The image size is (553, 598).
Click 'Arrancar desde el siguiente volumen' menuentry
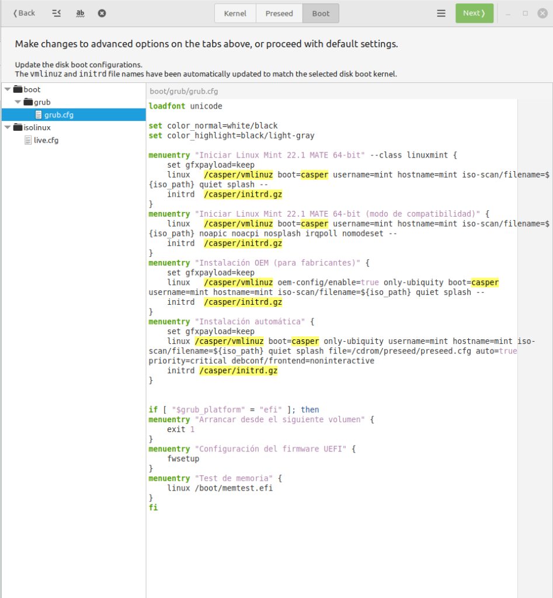pyautogui.click(x=262, y=419)
